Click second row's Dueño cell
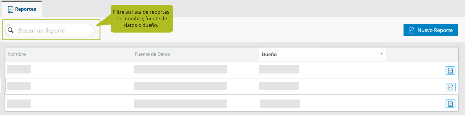The height and width of the screenshot is (115, 465). point(279,86)
